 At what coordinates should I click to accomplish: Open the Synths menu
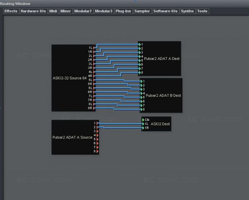click(187, 11)
